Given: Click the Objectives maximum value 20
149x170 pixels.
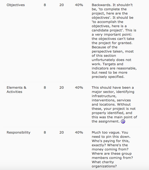Looking at the screenshot, I should tap(62, 5).
